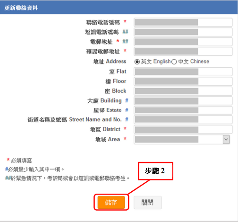The height and width of the screenshot is (223, 238).
Task: Click the 聯絡電話號碼 input field
Action: (183, 22)
